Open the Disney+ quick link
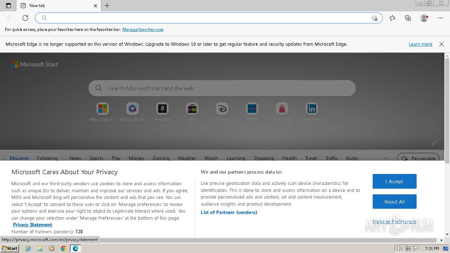This screenshot has height=253, width=450. [x=222, y=112]
